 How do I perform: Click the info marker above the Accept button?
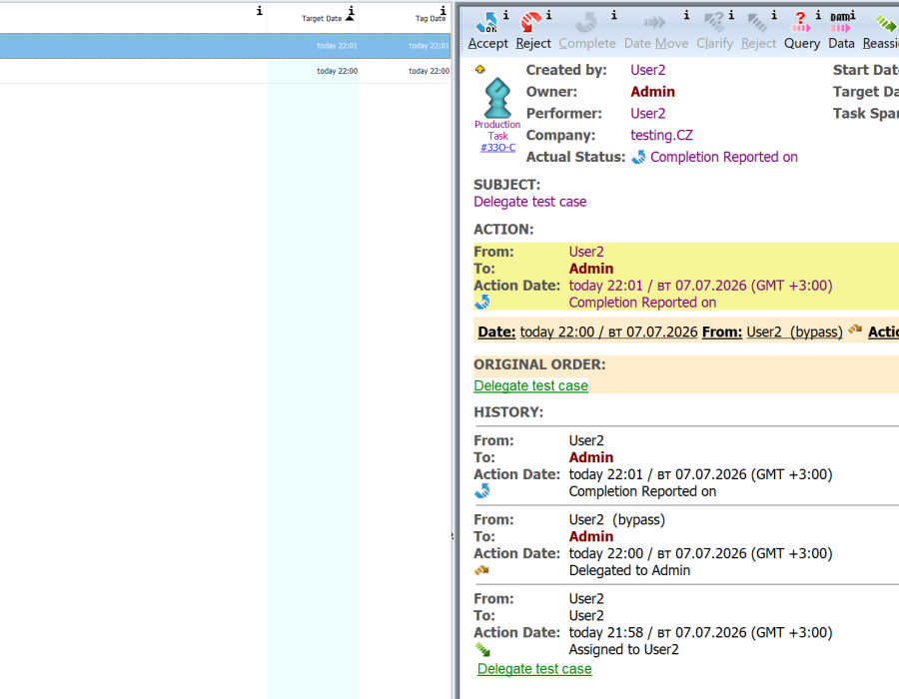(505, 15)
